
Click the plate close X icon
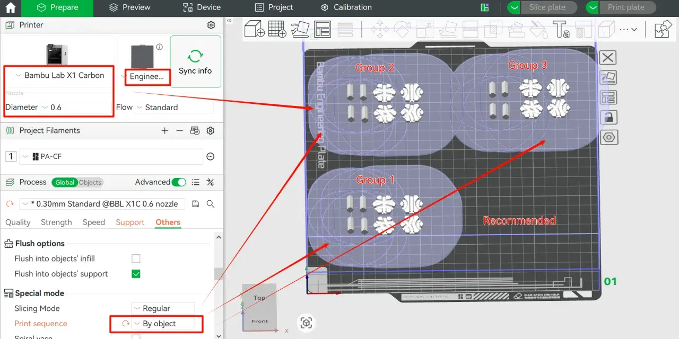coord(608,58)
